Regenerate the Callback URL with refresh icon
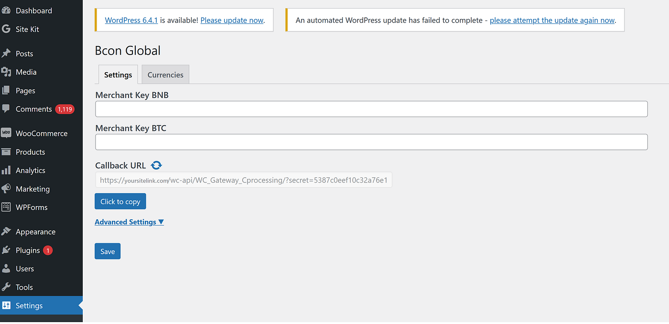Screen dimensions: 669x324 [156, 165]
